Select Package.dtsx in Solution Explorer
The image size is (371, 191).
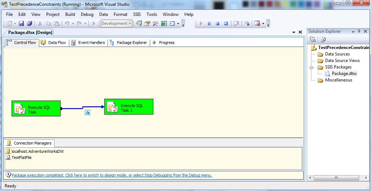point(344,74)
